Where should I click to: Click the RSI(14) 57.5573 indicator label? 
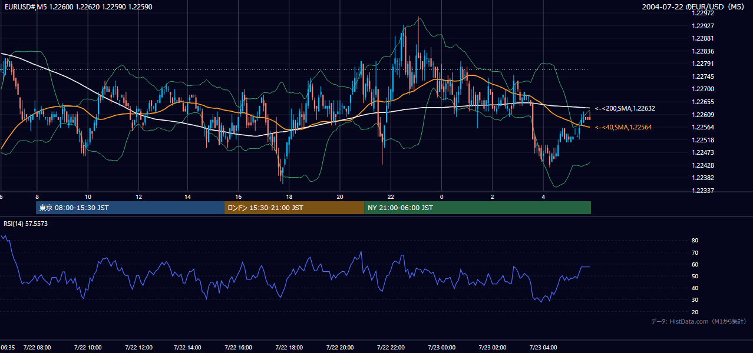(x=26, y=224)
